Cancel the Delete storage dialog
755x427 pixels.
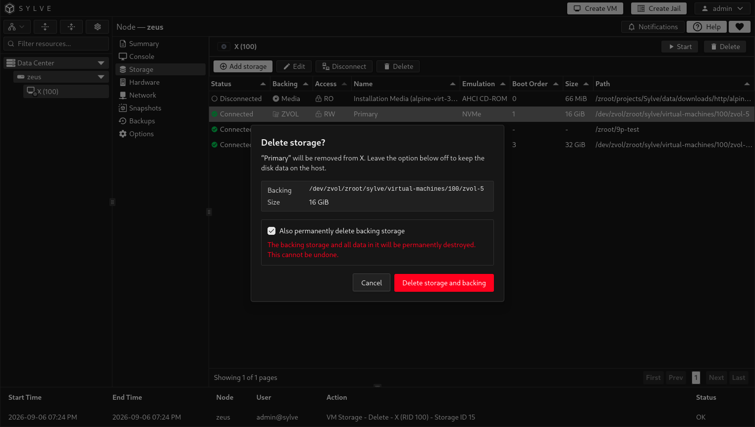click(x=372, y=283)
